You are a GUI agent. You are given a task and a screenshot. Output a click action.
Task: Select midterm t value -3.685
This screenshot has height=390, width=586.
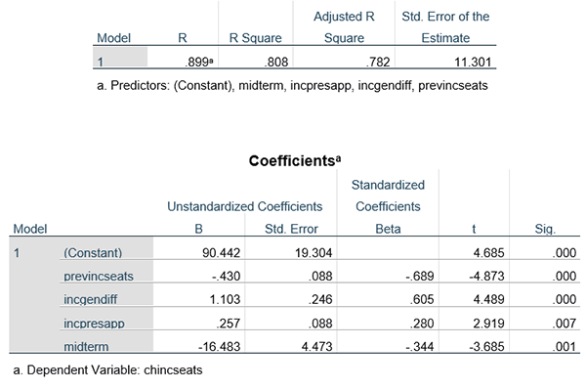tap(486, 347)
